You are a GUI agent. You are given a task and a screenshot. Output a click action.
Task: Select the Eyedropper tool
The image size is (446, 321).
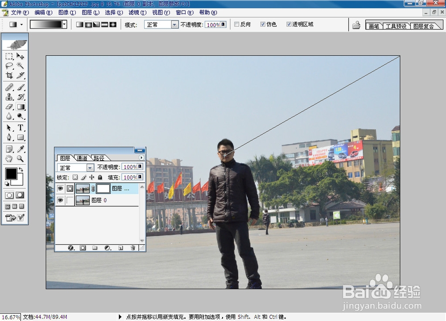click(x=20, y=149)
